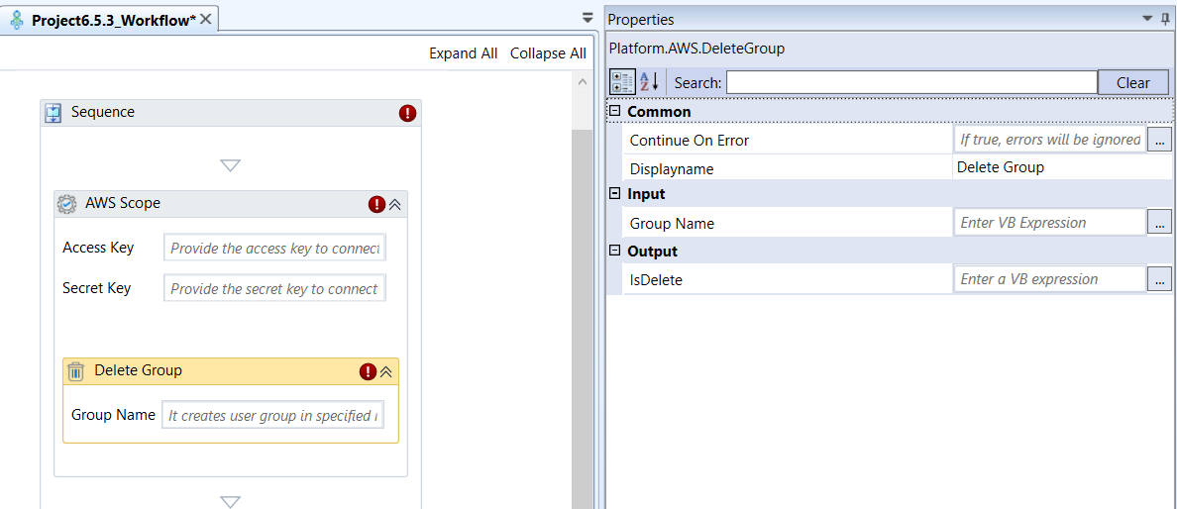The image size is (1177, 509).
Task: Select the Delete Group activity title
Action: 138,370
